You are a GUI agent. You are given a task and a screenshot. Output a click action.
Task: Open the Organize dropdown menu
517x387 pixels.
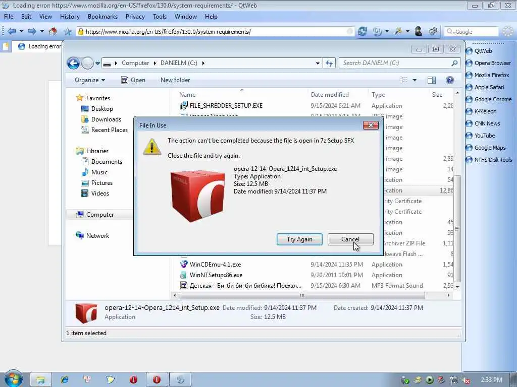(90, 80)
